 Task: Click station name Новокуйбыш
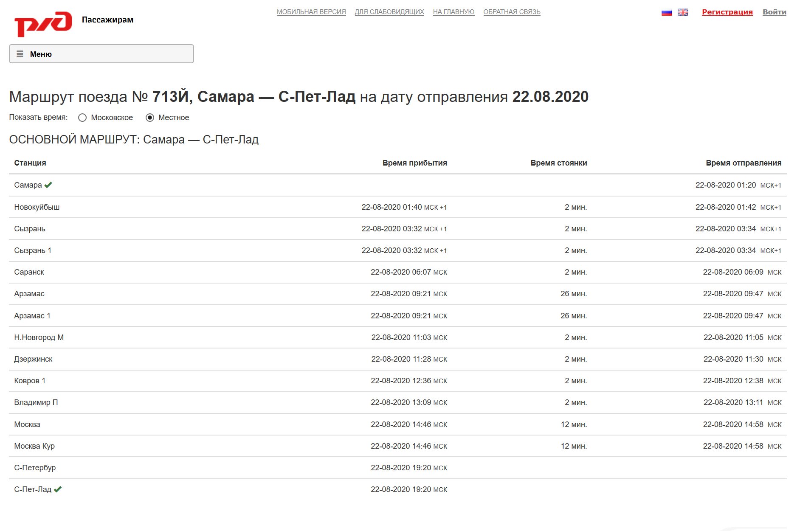(x=37, y=207)
